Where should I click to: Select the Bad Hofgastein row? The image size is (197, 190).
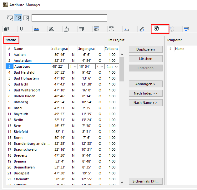(62, 78)
